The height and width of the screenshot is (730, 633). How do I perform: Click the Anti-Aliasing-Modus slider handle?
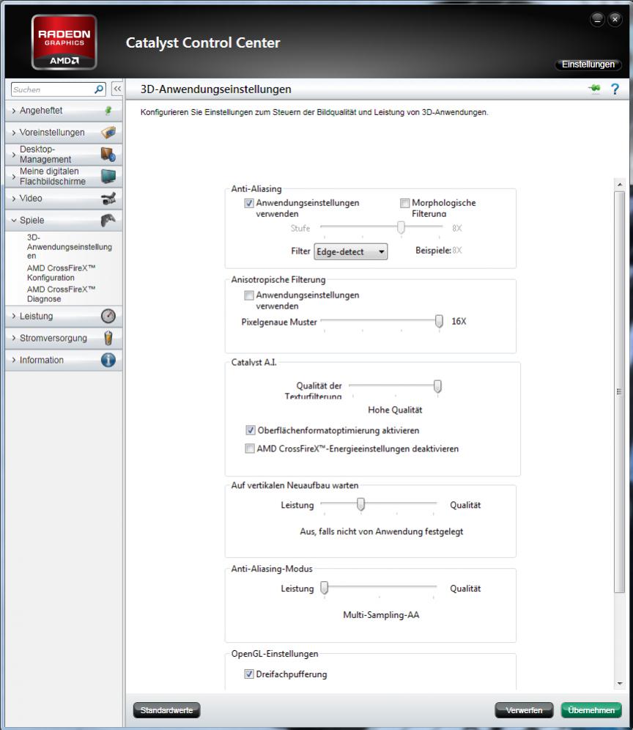[x=325, y=588]
